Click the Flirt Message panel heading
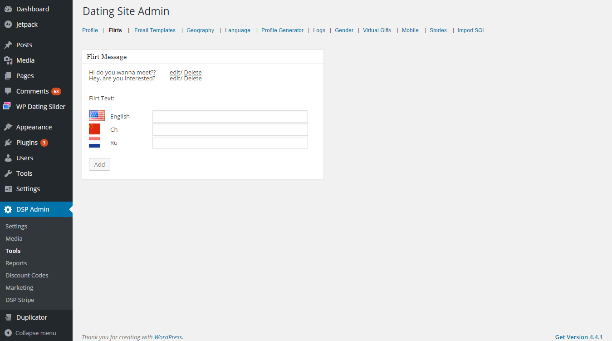Image resolution: width=612 pixels, height=341 pixels. pyautogui.click(x=107, y=57)
